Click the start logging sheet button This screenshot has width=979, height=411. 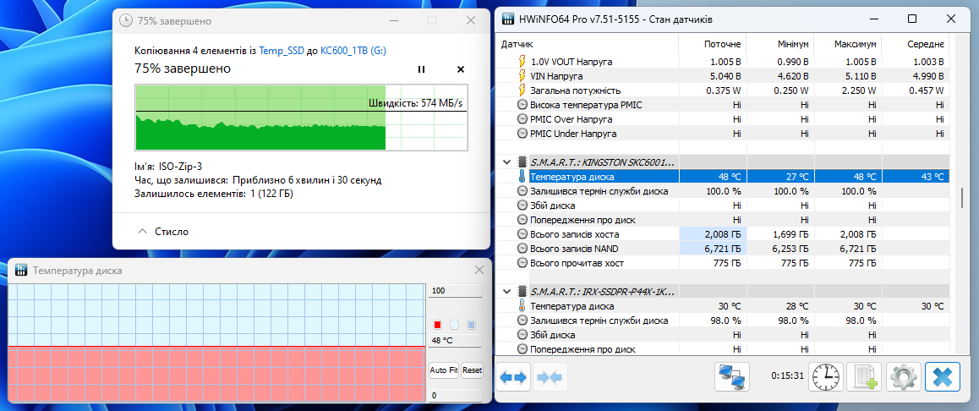[865, 377]
